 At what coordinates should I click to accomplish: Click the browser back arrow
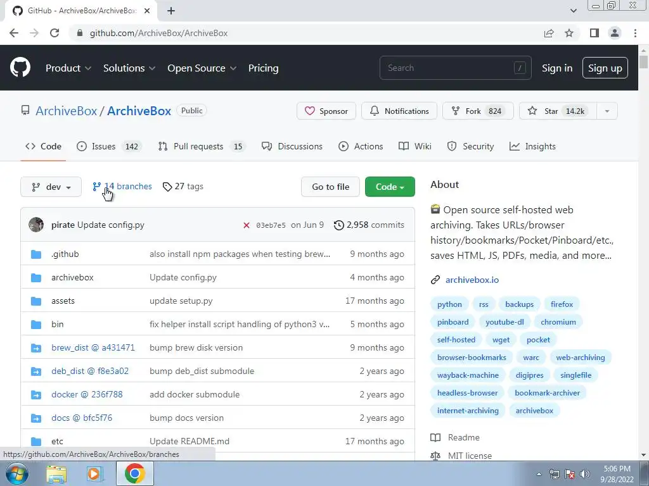14,33
